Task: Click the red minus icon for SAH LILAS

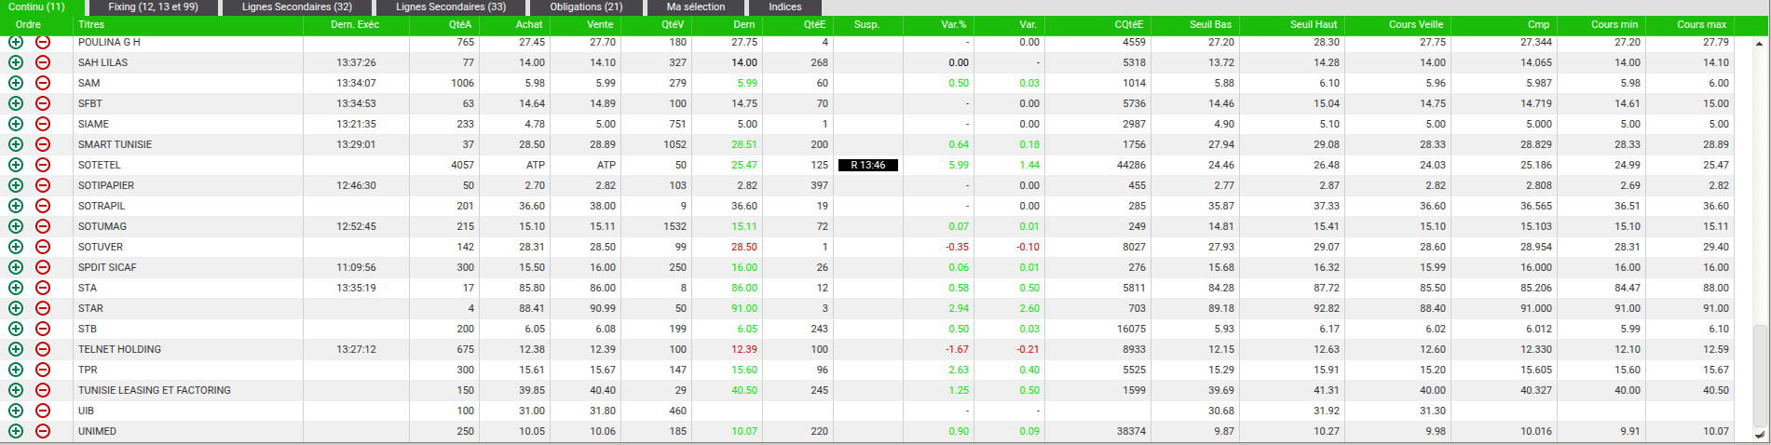Action: tap(43, 62)
